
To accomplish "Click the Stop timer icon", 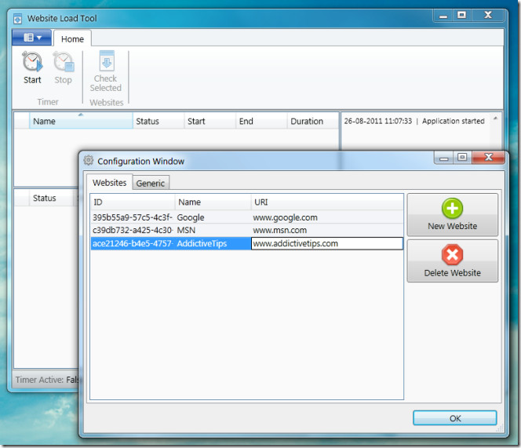I will pyautogui.click(x=64, y=67).
